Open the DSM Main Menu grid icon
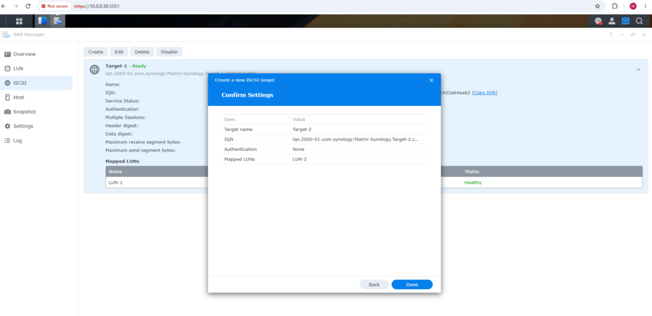The height and width of the screenshot is (316, 652). pyautogui.click(x=18, y=21)
